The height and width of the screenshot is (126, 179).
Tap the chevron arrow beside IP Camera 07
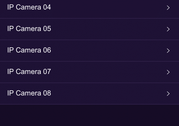pyautogui.click(x=168, y=72)
